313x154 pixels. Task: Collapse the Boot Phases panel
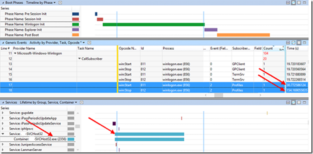click(x=3, y=3)
